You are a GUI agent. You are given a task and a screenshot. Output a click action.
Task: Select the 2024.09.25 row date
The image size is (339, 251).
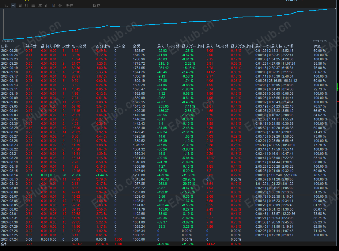9,51
